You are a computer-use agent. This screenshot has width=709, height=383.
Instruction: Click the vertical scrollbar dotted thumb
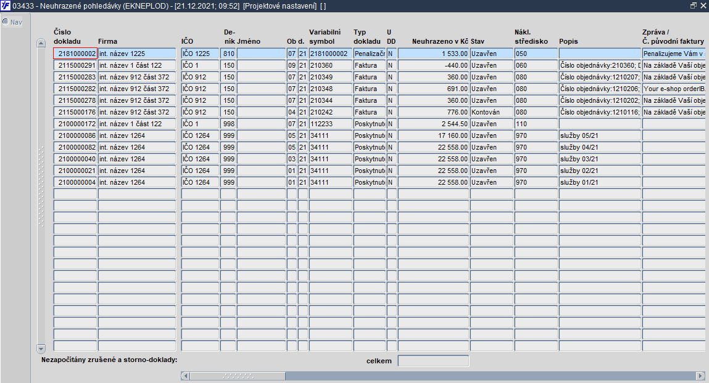(41, 187)
